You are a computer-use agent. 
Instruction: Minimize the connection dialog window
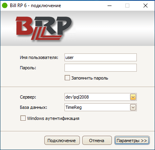point(110,6)
